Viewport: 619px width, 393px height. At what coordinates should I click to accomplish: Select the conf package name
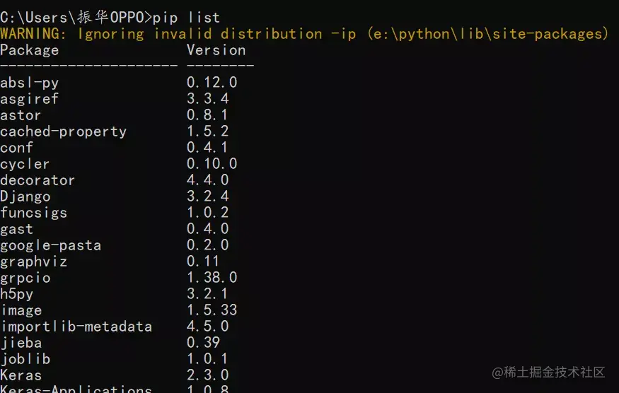pos(16,148)
